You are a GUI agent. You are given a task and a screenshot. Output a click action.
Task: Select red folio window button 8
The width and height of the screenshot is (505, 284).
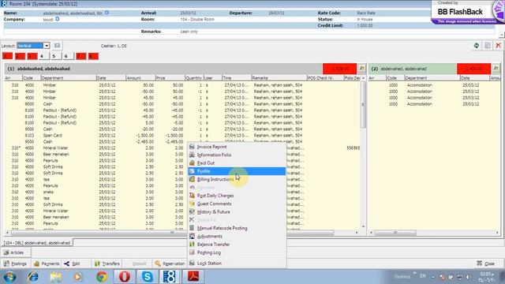click(93, 56)
